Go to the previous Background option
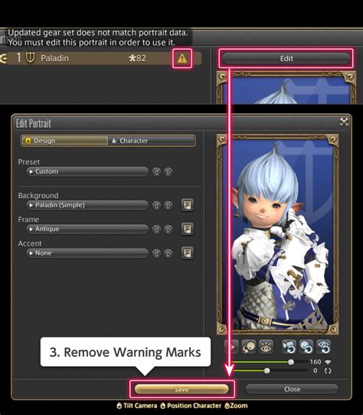The height and width of the screenshot is (415, 363). [156, 206]
